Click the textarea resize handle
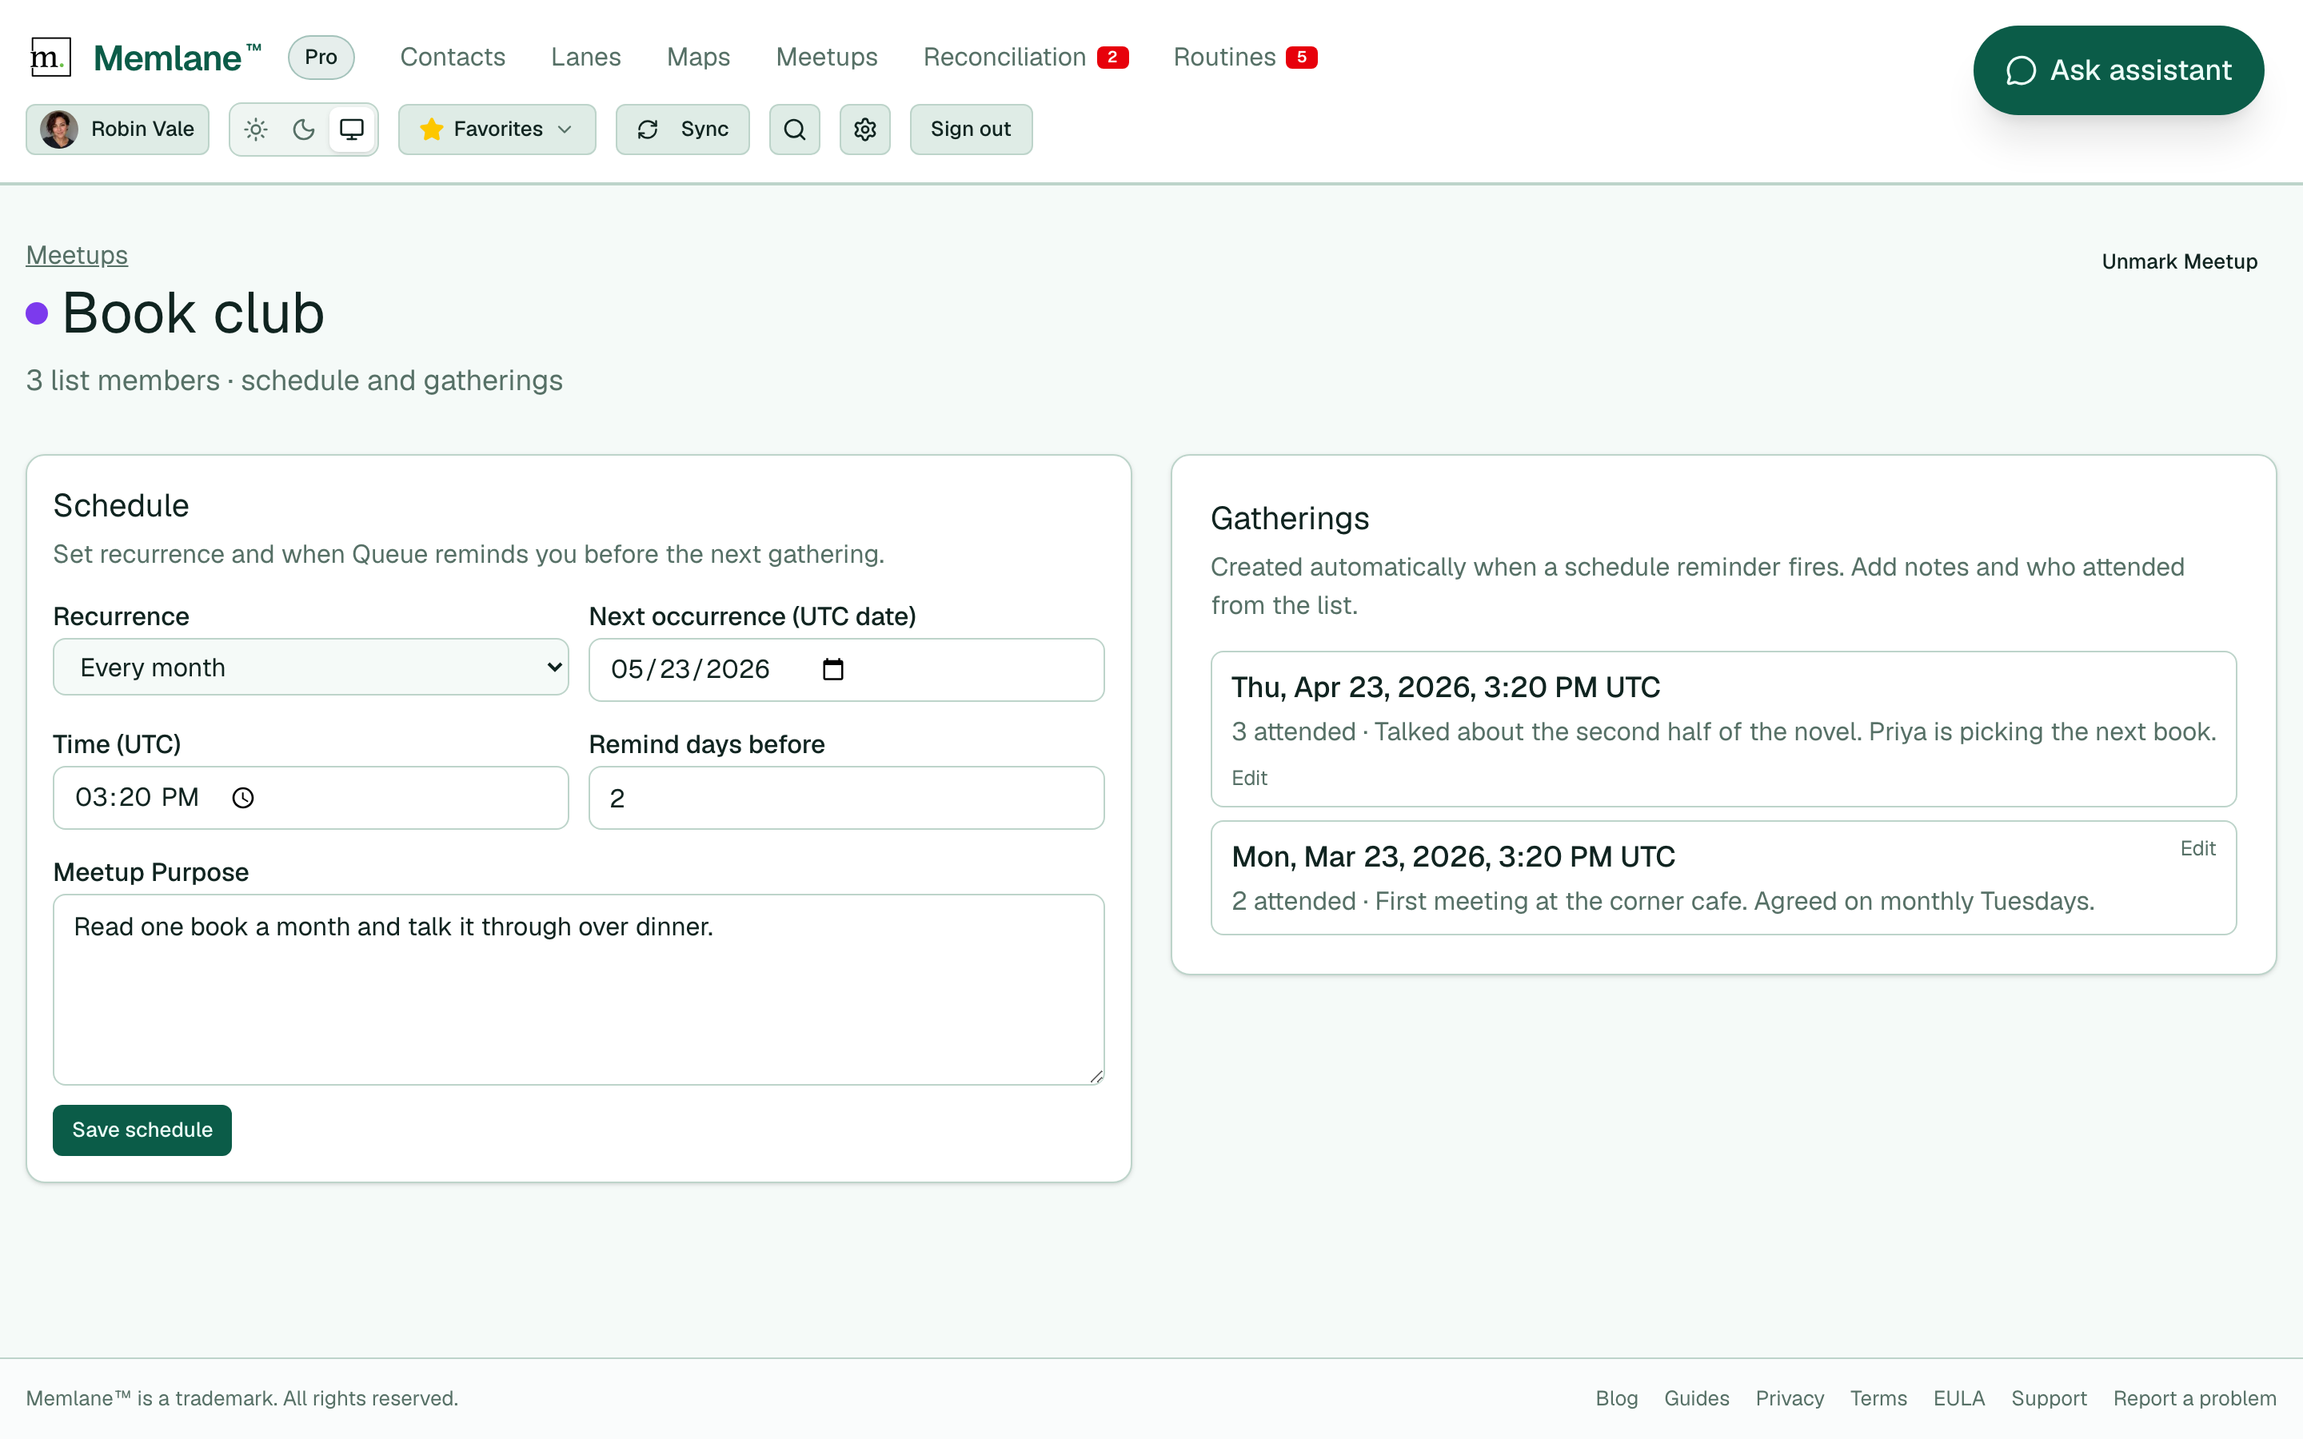 [1096, 1076]
